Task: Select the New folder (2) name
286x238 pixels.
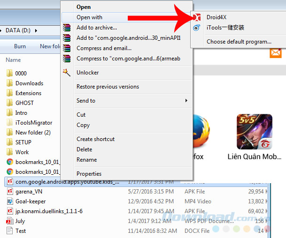Action: click(33, 133)
